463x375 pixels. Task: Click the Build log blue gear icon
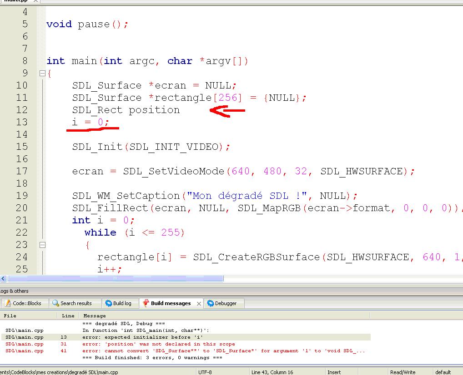tap(108, 303)
